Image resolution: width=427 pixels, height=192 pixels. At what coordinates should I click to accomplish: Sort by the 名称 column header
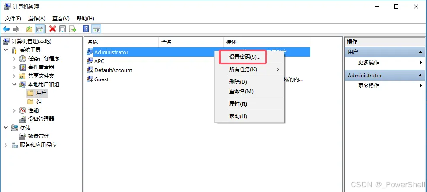point(122,42)
